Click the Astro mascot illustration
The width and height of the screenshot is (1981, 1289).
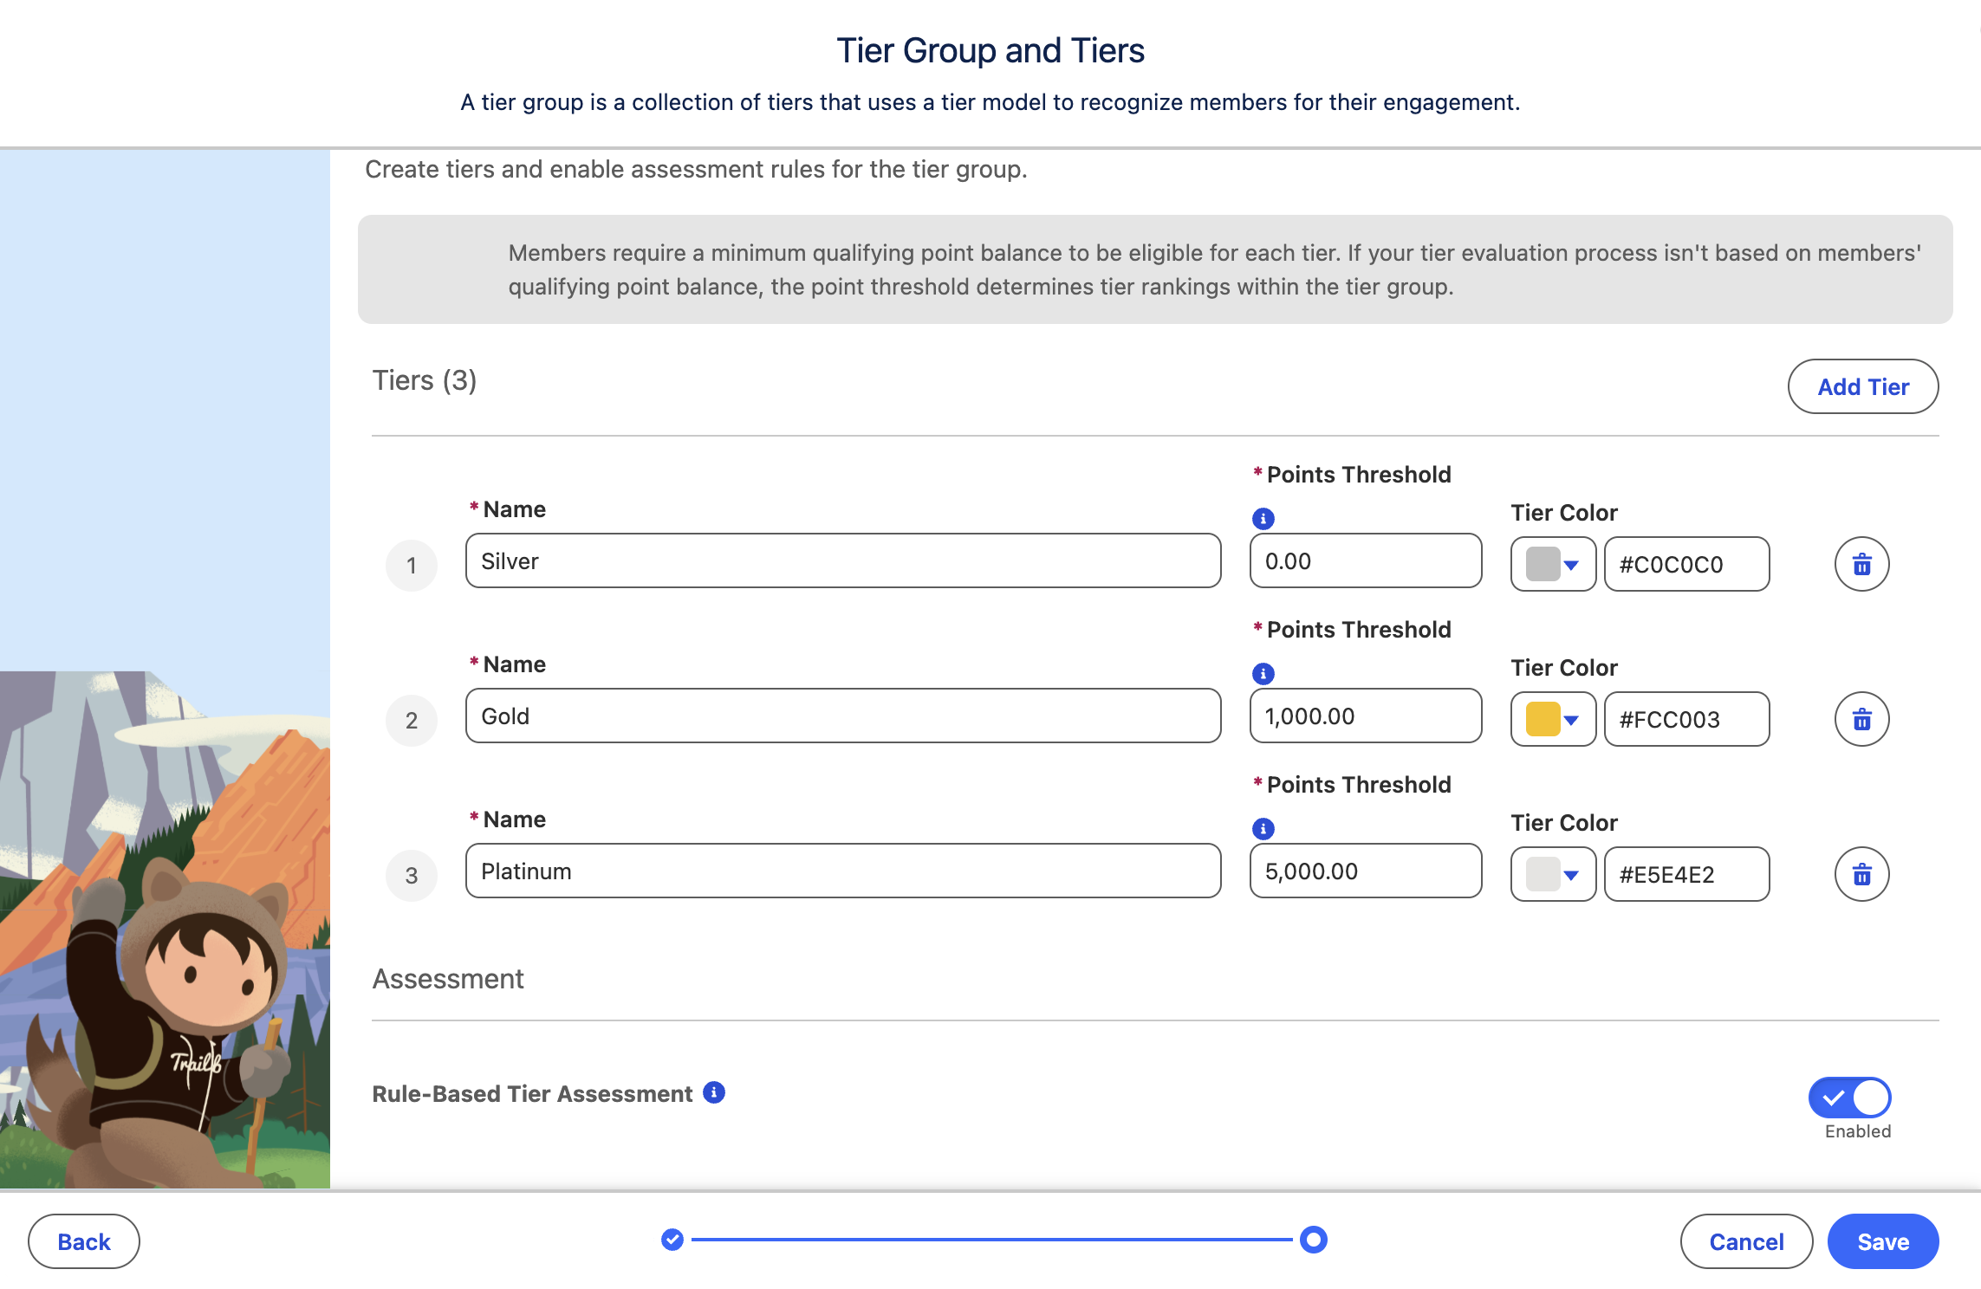point(165,1022)
